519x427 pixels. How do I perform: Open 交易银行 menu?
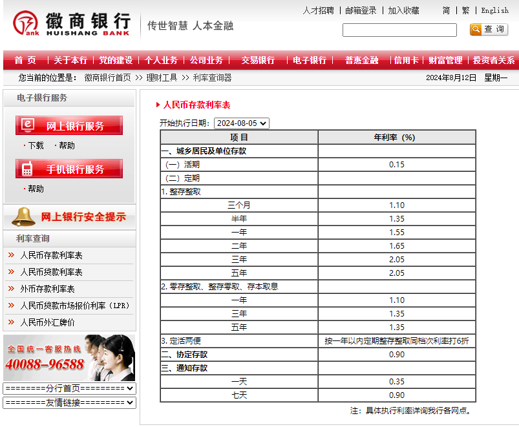click(258, 60)
